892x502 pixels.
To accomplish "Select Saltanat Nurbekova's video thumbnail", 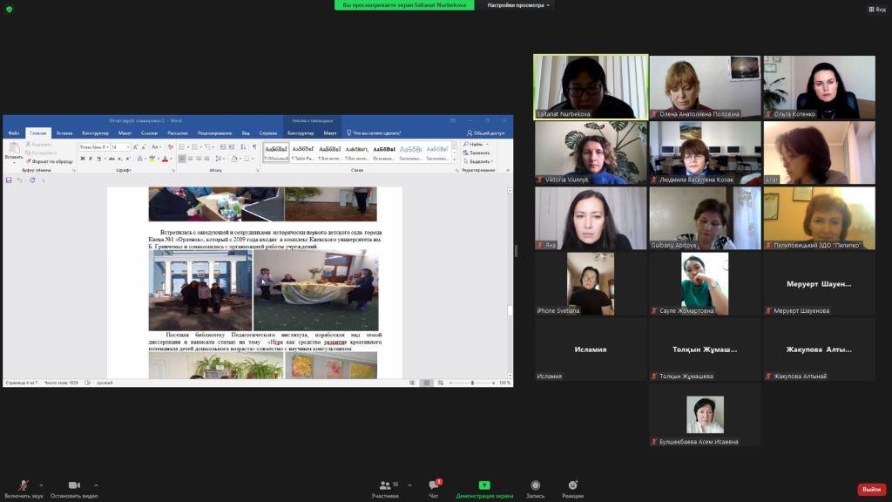I will click(591, 86).
